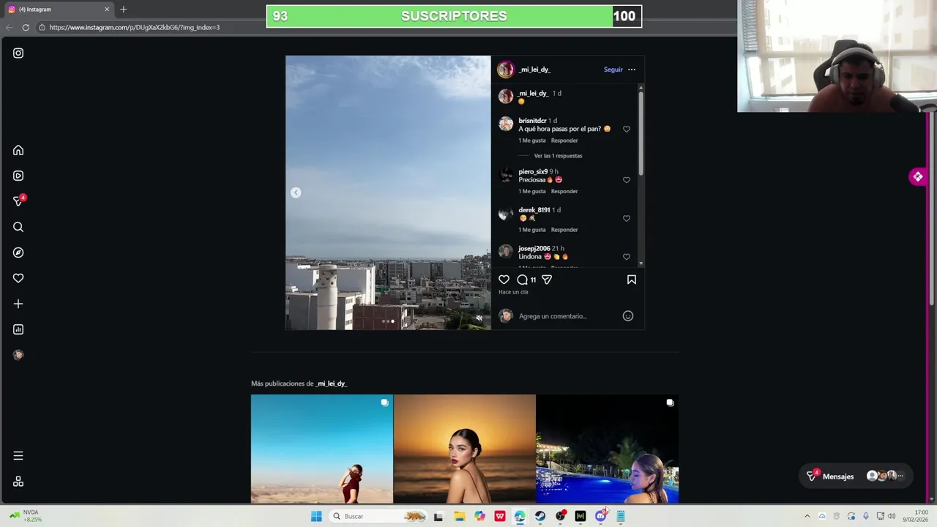The width and height of the screenshot is (937, 527).
Task: Open the Discord taskbar icon
Action: 601,516
